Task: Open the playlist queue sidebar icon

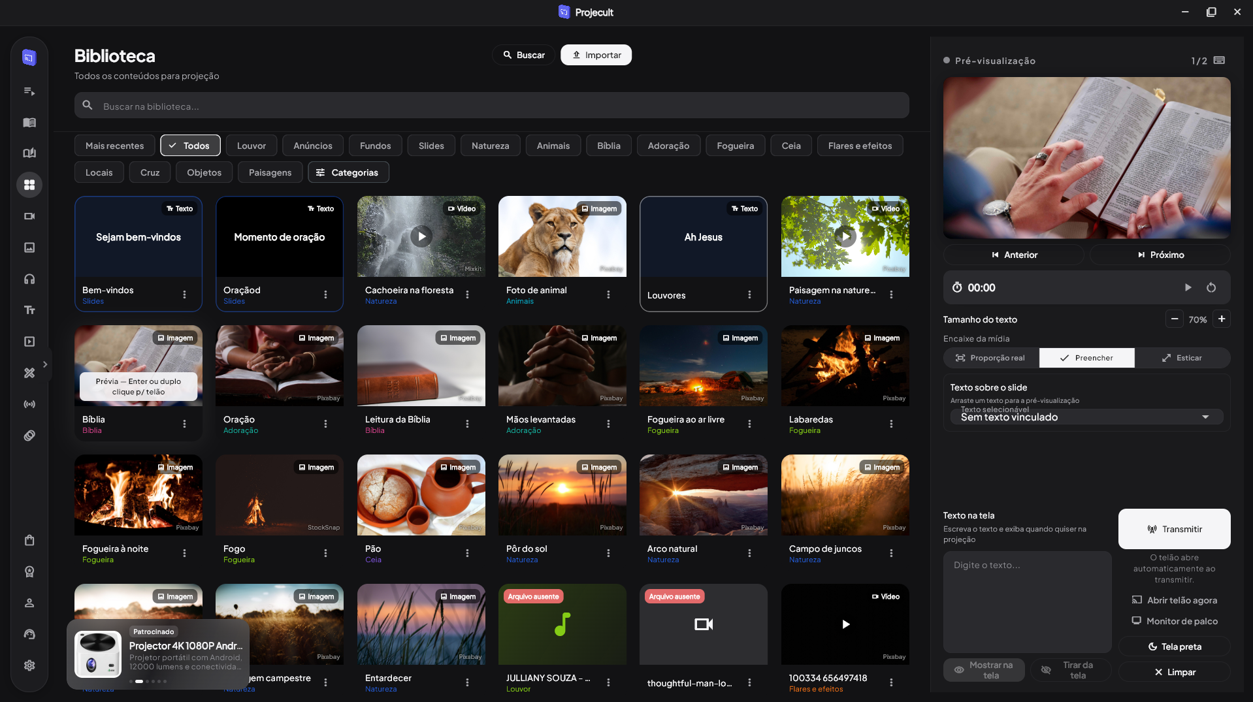Action: 29,91
